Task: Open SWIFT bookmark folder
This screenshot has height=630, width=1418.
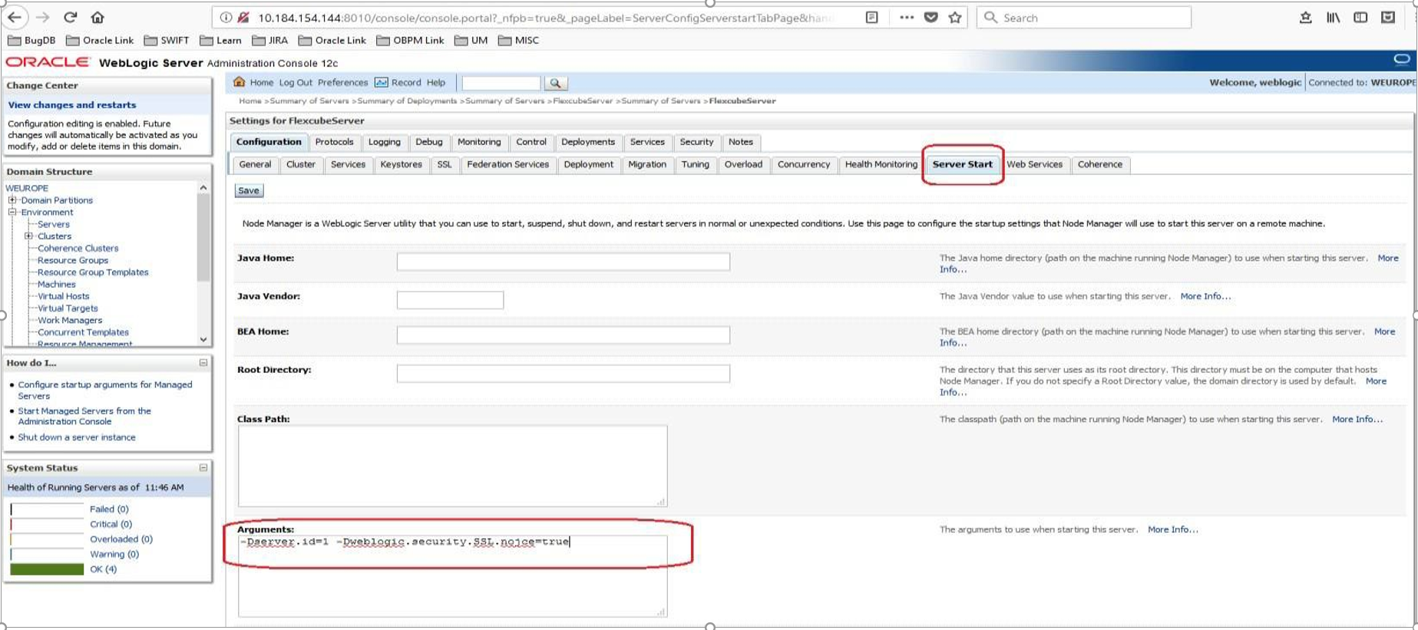Action: pos(167,40)
